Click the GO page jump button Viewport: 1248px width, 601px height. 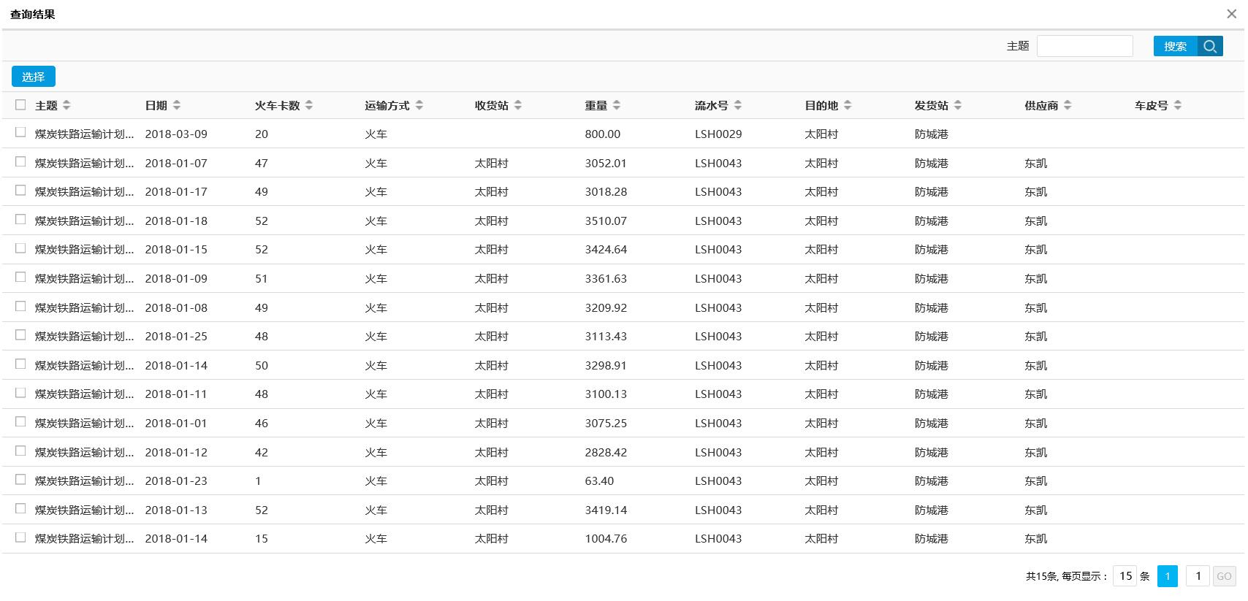tap(1224, 576)
